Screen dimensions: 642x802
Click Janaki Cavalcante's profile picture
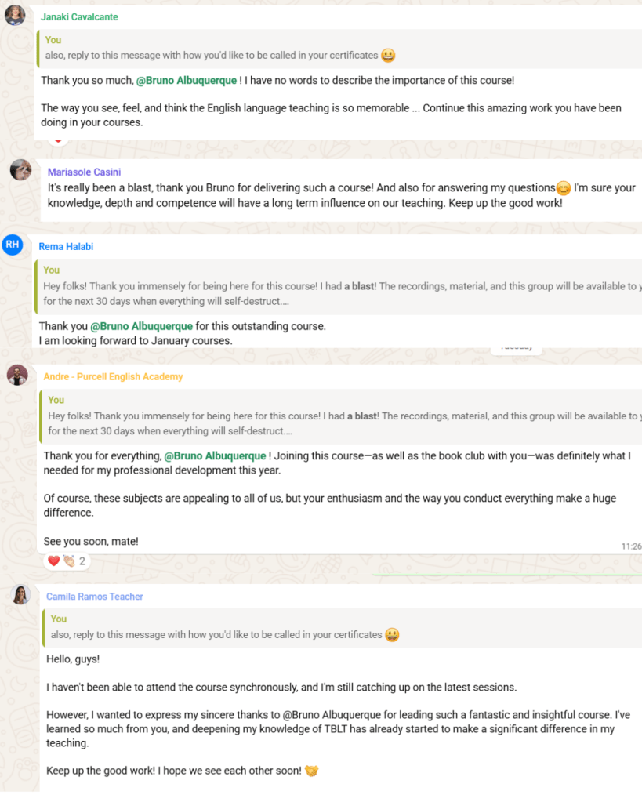click(x=15, y=15)
